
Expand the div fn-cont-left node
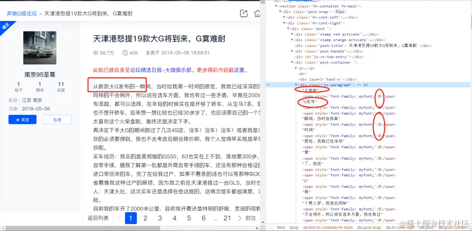pos(284,17)
